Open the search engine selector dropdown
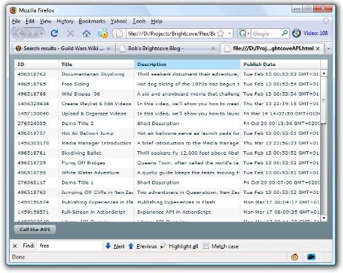This screenshot has width=343, height=273. click(248, 34)
